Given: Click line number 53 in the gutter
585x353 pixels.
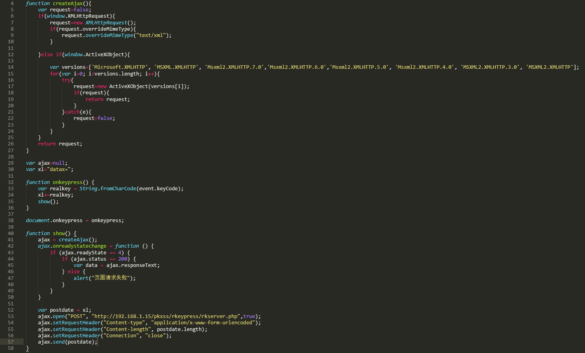Looking at the screenshot, I should click(x=11, y=316).
